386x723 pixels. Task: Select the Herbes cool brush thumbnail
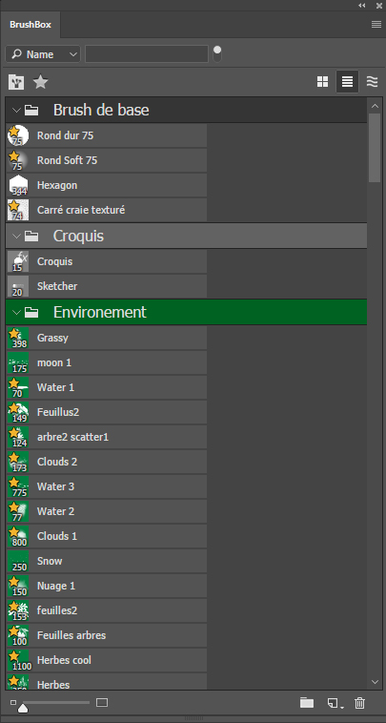click(18, 660)
